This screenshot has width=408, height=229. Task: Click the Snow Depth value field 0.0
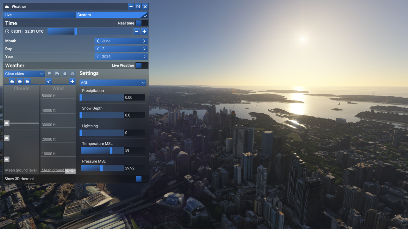pyautogui.click(x=135, y=115)
